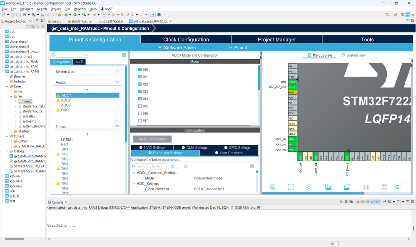416x247 pixels.
Task: Click the filter icon in Project Explorer
Action: [x=38, y=27]
